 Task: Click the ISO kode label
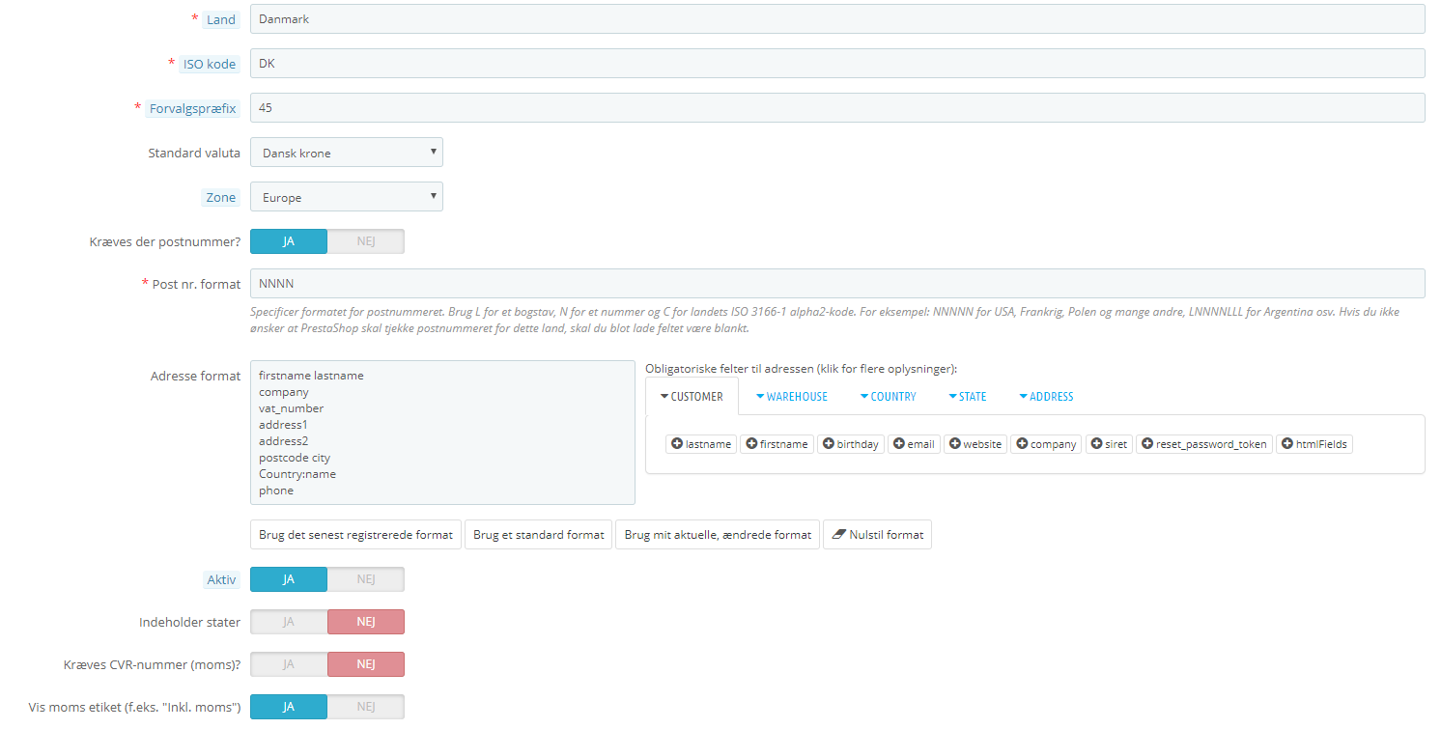[x=210, y=64]
